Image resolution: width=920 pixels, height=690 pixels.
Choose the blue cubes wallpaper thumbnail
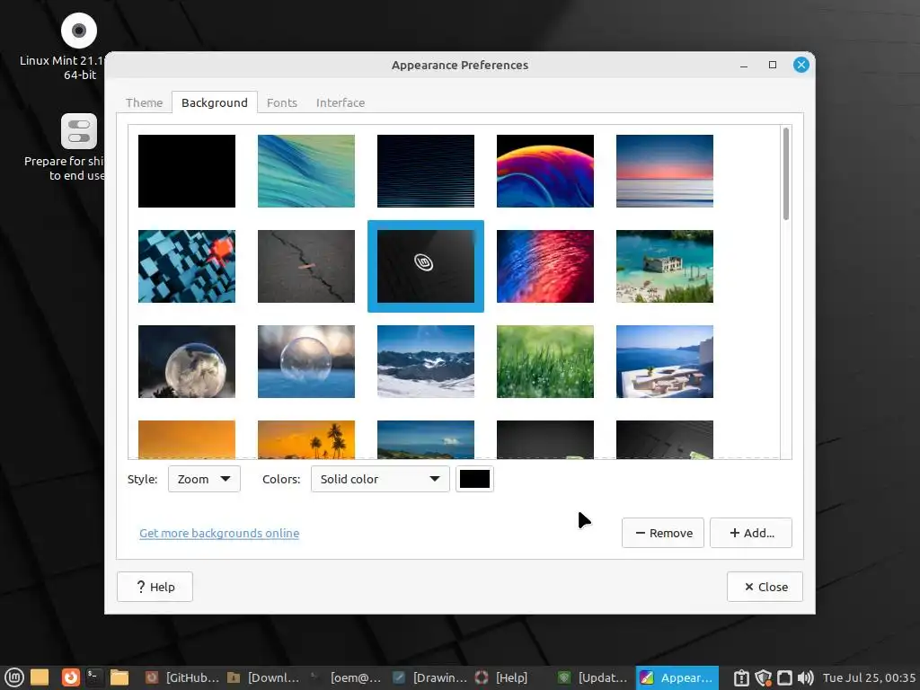click(187, 266)
